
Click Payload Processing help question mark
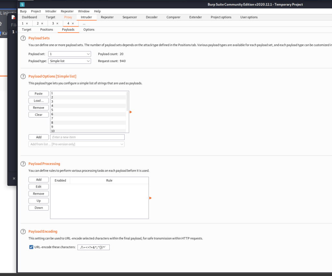23,164
